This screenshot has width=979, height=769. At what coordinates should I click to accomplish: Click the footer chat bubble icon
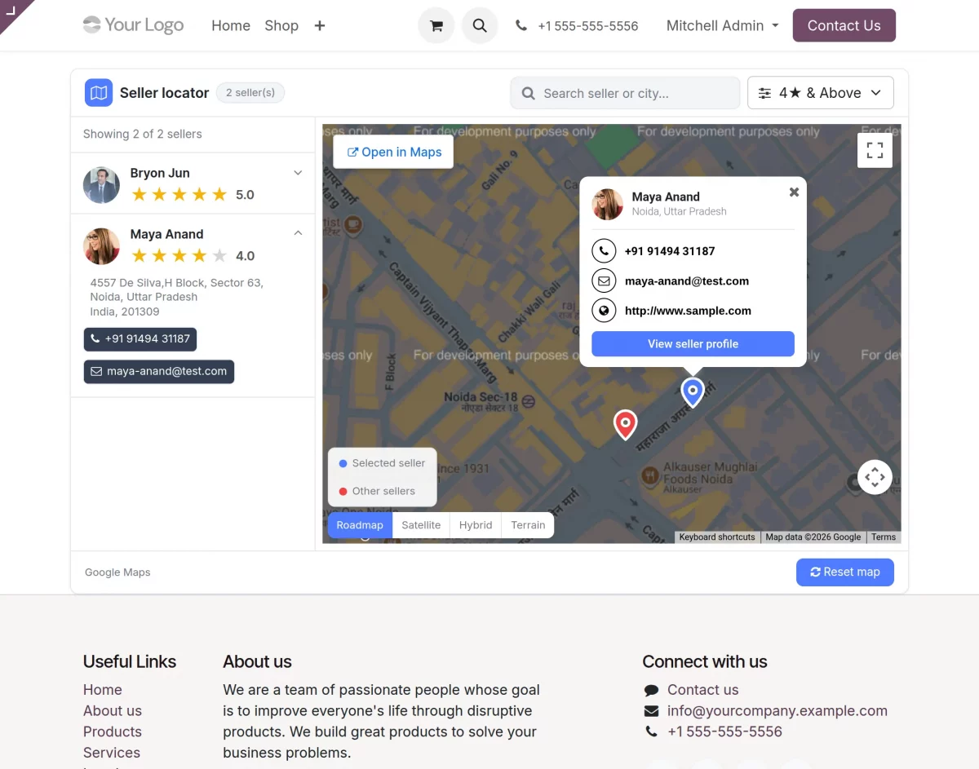[651, 690]
